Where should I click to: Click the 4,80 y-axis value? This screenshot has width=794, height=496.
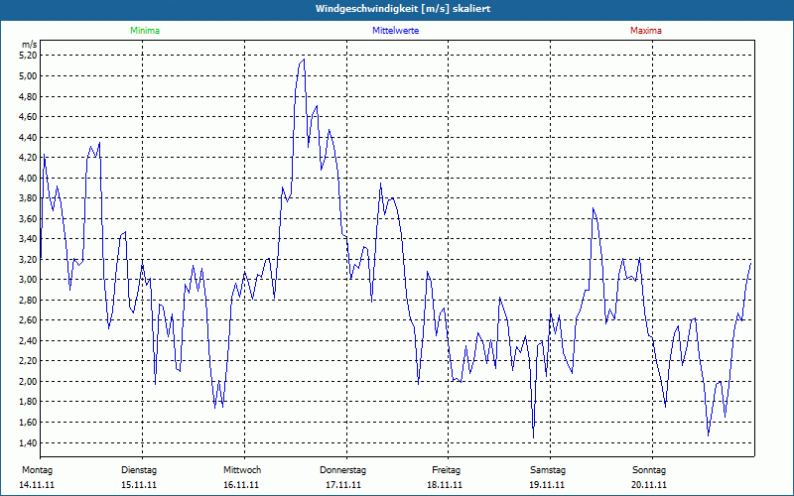[x=28, y=96]
